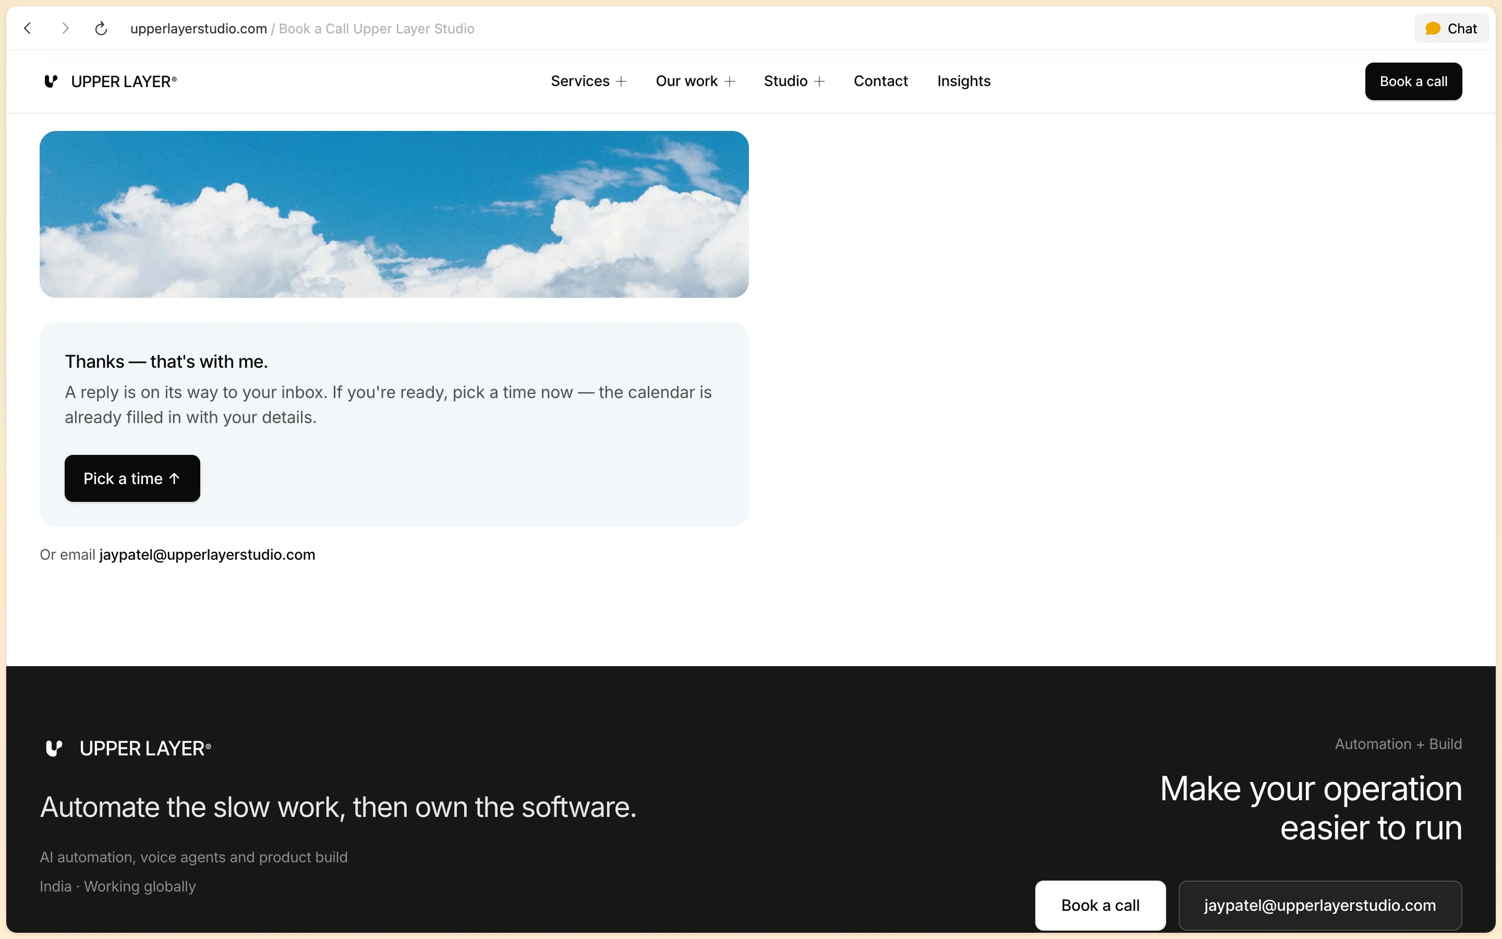Expand the plus icon next to Services
Image resolution: width=1502 pixels, height=939 pixels.
pyautogui.click(x=621, y=81)
